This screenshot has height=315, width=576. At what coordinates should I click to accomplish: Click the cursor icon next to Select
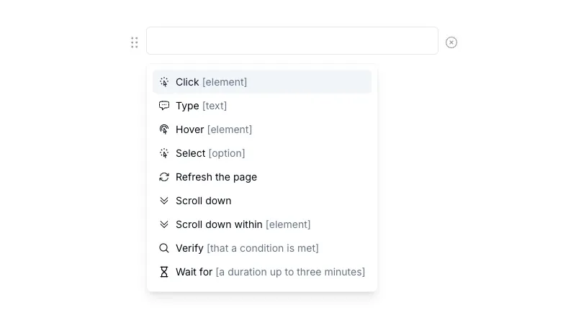click(x=164, y=153)
